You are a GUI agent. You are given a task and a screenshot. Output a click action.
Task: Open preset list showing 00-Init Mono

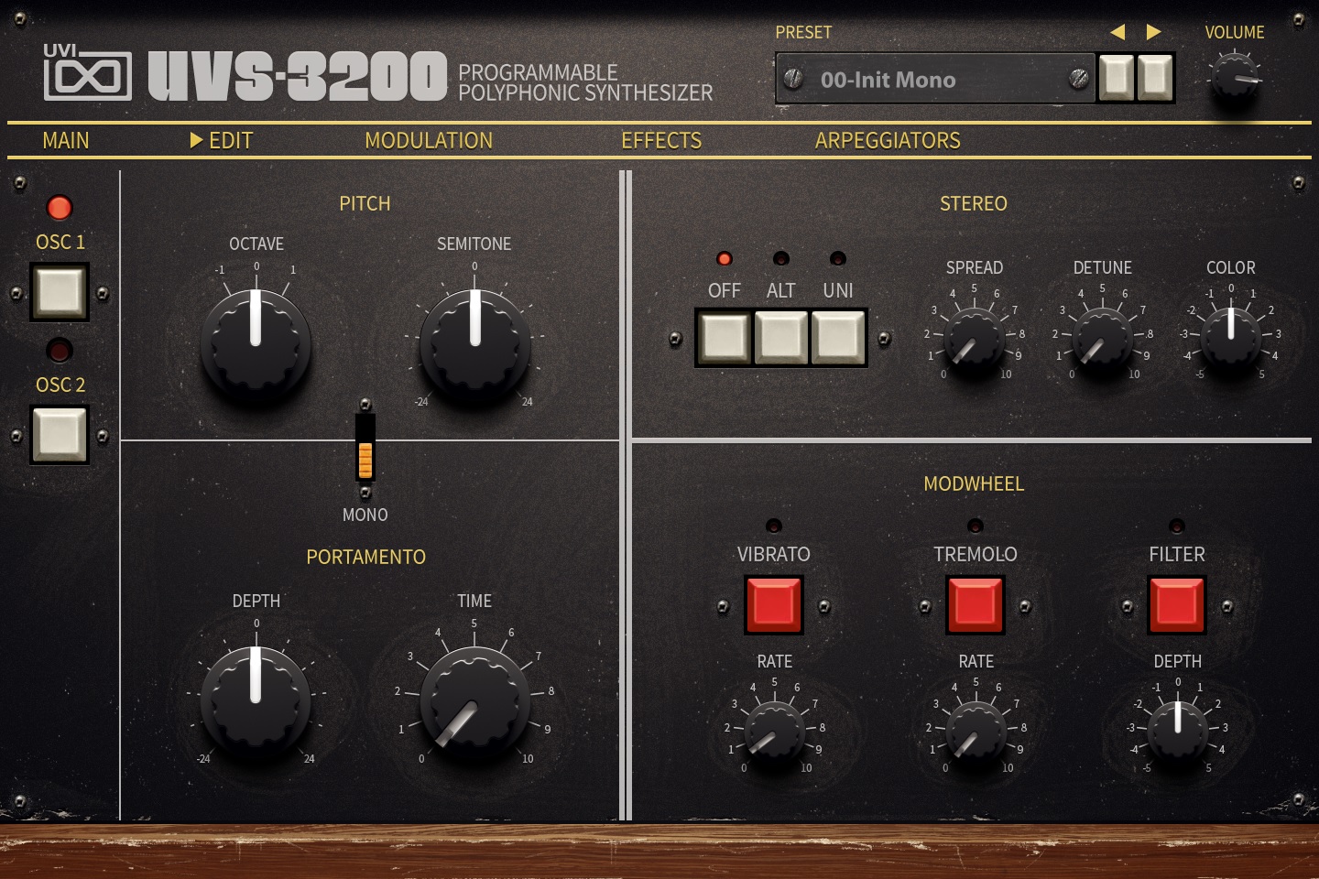pos(935,80)
